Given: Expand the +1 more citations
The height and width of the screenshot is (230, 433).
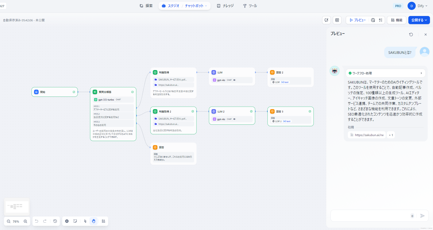Looking at the screenshot, I should tap(391, 135).
